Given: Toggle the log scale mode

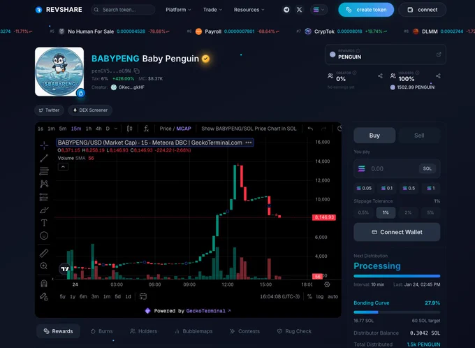Looking at the screenshot, I should [320, 296].
